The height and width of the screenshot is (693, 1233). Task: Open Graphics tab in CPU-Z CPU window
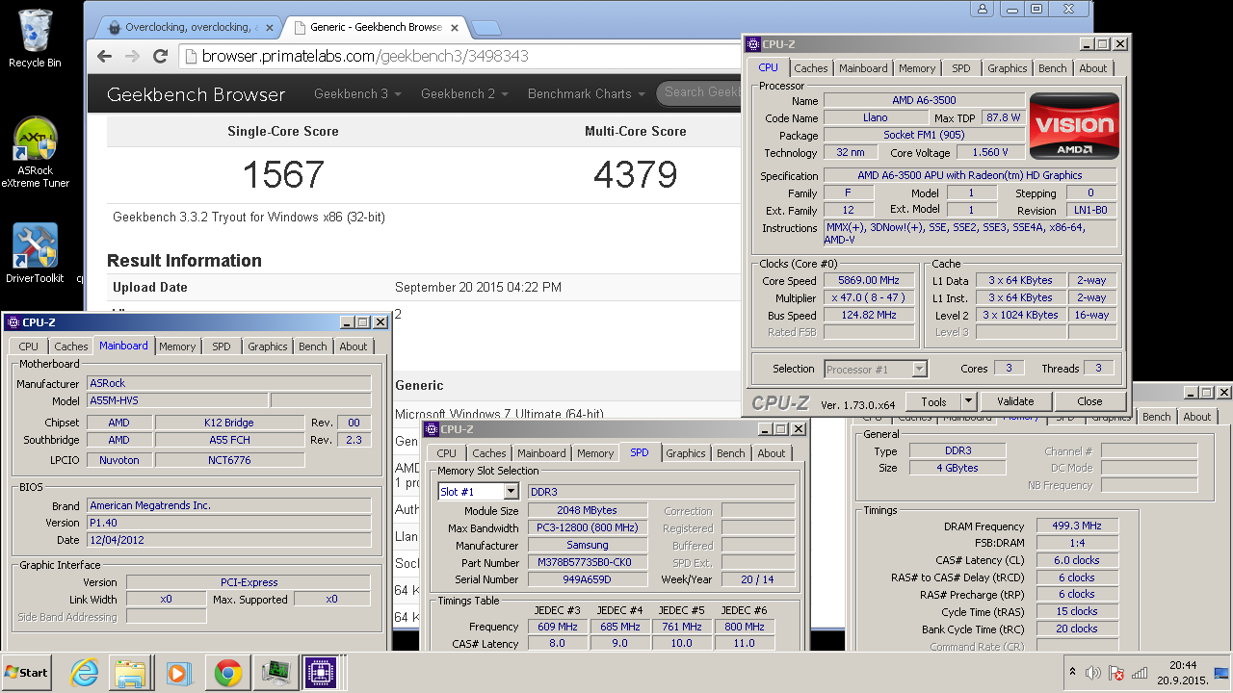click(x=1008, y=68)
